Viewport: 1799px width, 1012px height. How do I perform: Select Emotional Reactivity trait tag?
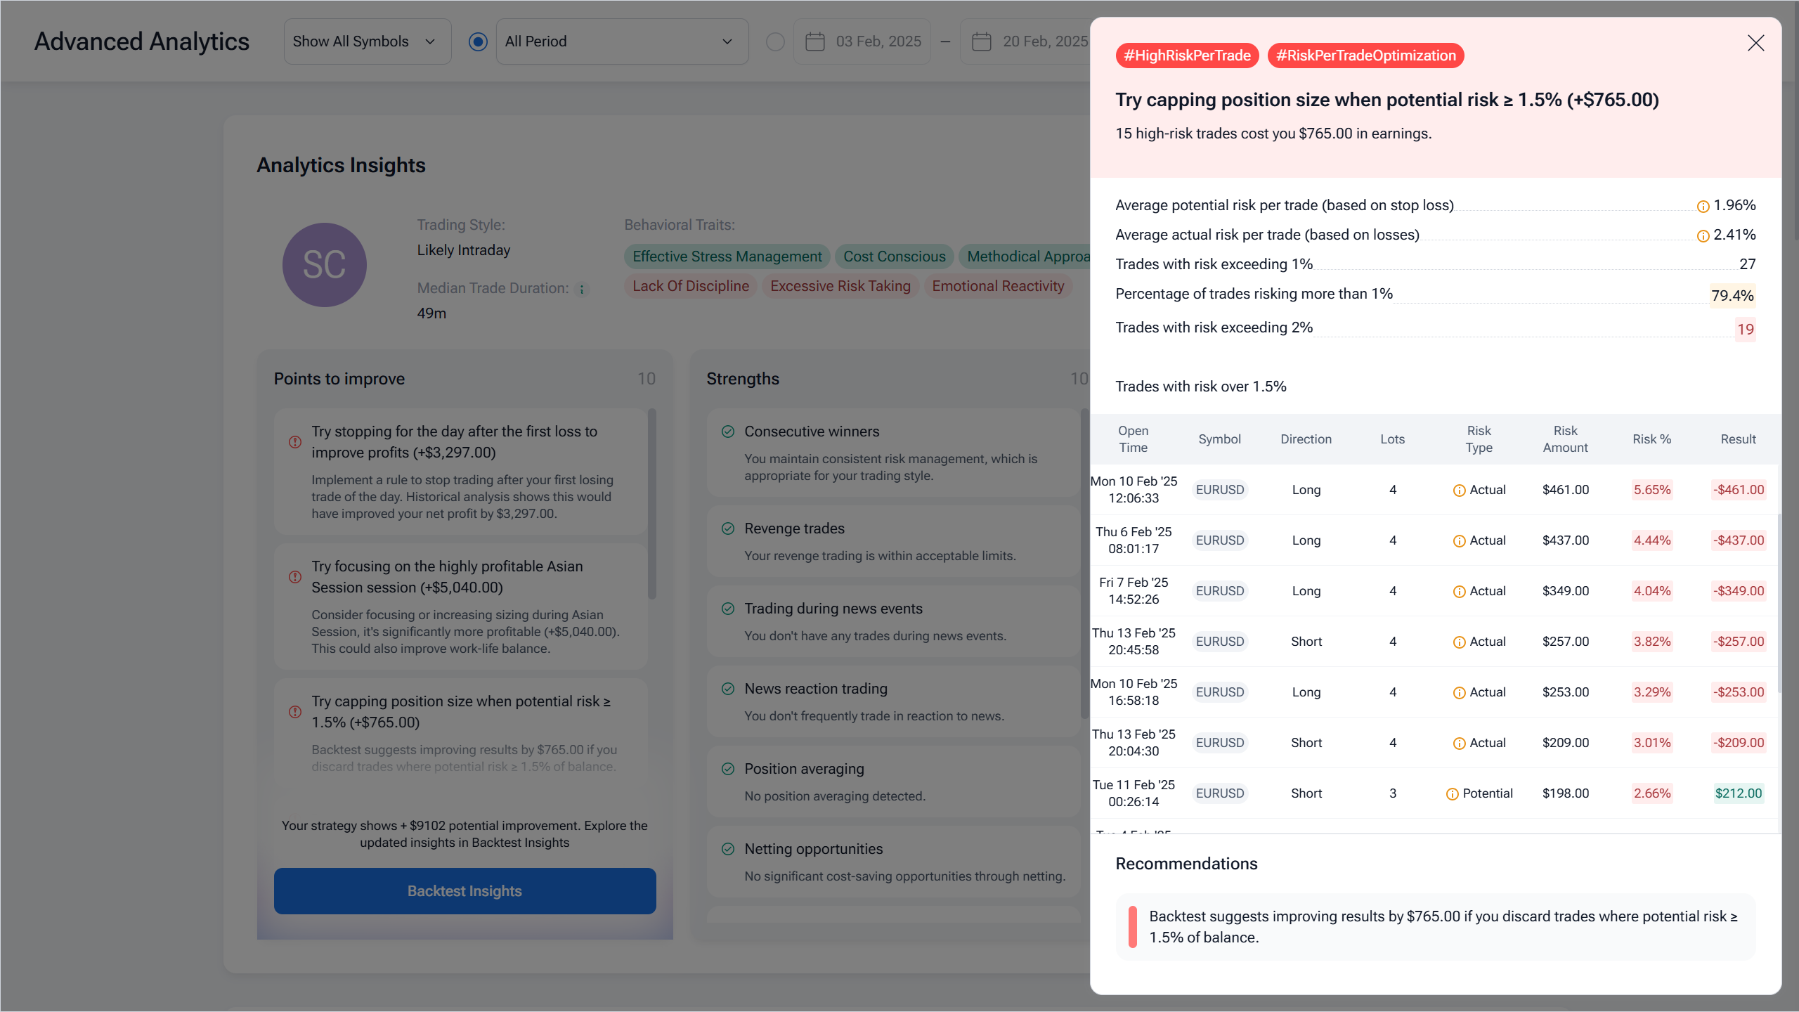pyautogui.click(x=998, y=286)
